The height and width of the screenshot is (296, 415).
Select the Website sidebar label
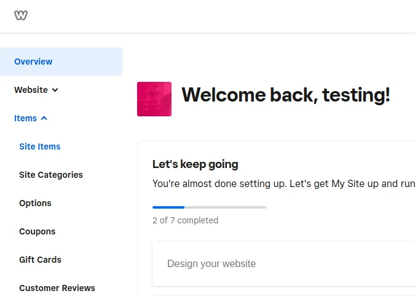(x=31, y=90)
